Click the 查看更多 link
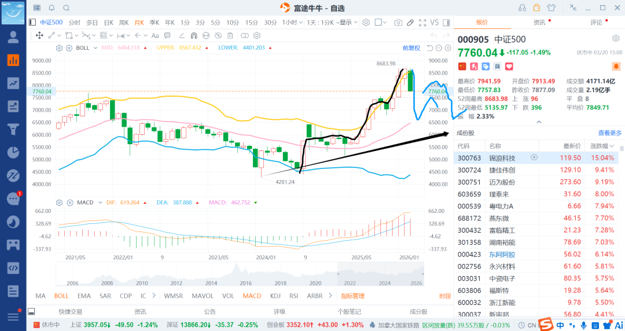 click(x=610, y=133)
